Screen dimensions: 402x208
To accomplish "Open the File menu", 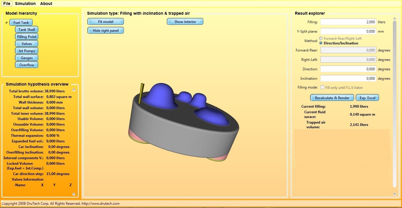I will pos(7,4).
